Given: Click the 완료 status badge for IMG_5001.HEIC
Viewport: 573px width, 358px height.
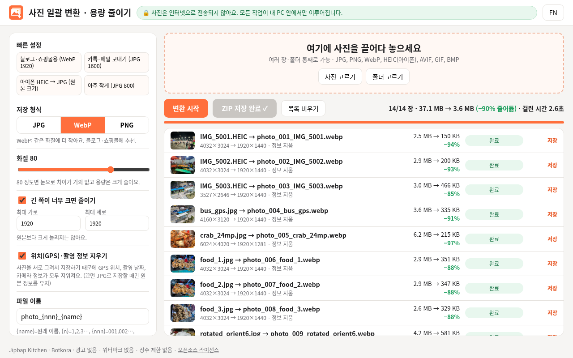Looking at the screenshot, I should (x=494, y=141).
